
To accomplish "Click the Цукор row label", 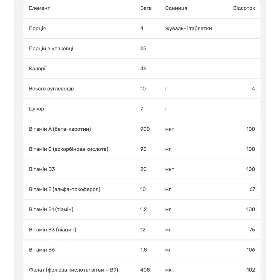I will [36, 109].
